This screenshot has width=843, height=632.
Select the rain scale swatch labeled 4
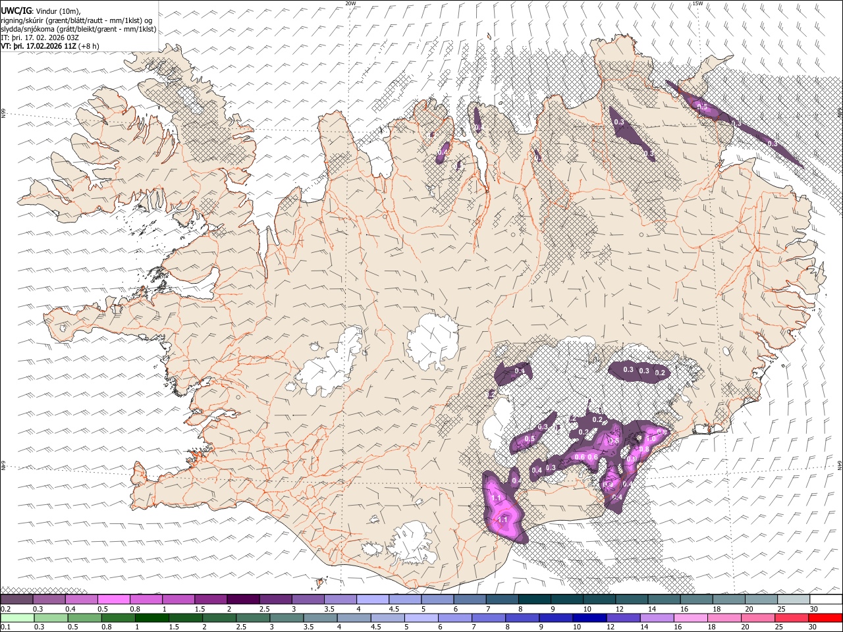click(354, 618)
